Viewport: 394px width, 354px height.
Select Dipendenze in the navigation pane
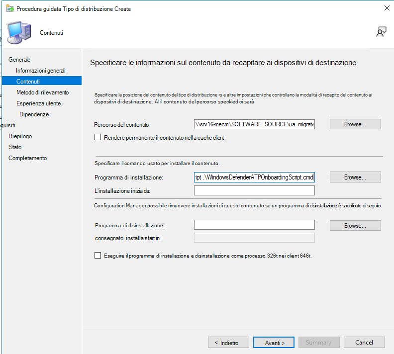pos(34,114)
